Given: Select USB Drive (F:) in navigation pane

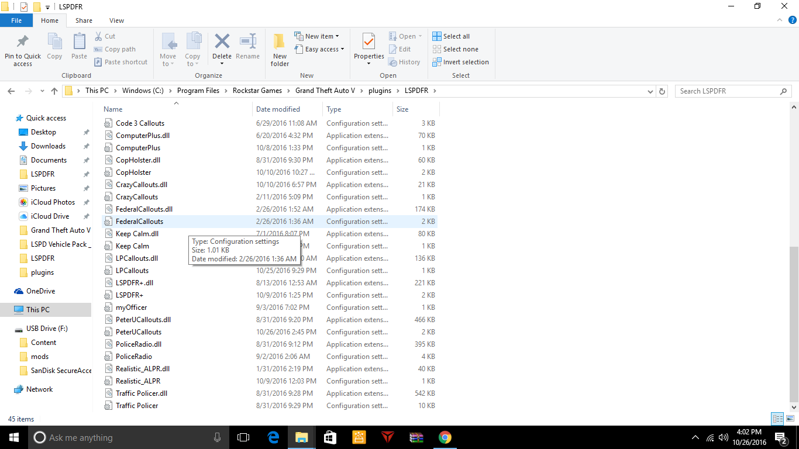Looking at the screenshot, I should (x=47, y=329).
